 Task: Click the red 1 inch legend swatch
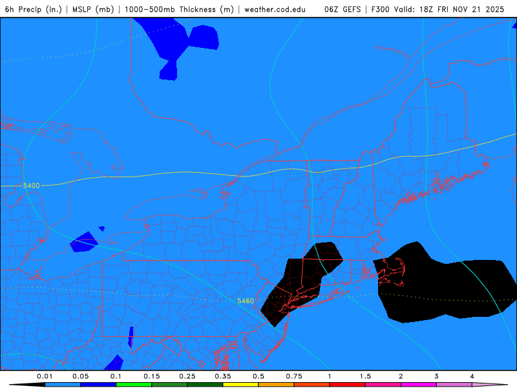point(348,385)
